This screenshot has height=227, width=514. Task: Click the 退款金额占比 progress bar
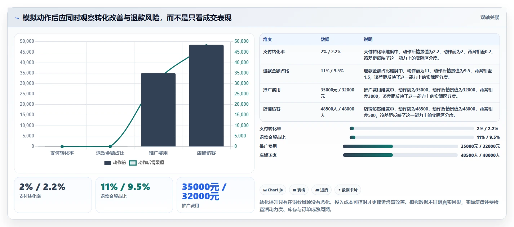[x=412, y=137]
